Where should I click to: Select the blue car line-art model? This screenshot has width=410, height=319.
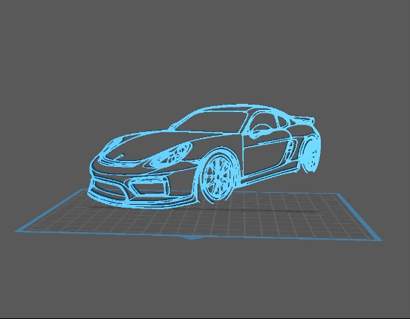(x=205, y=157)
